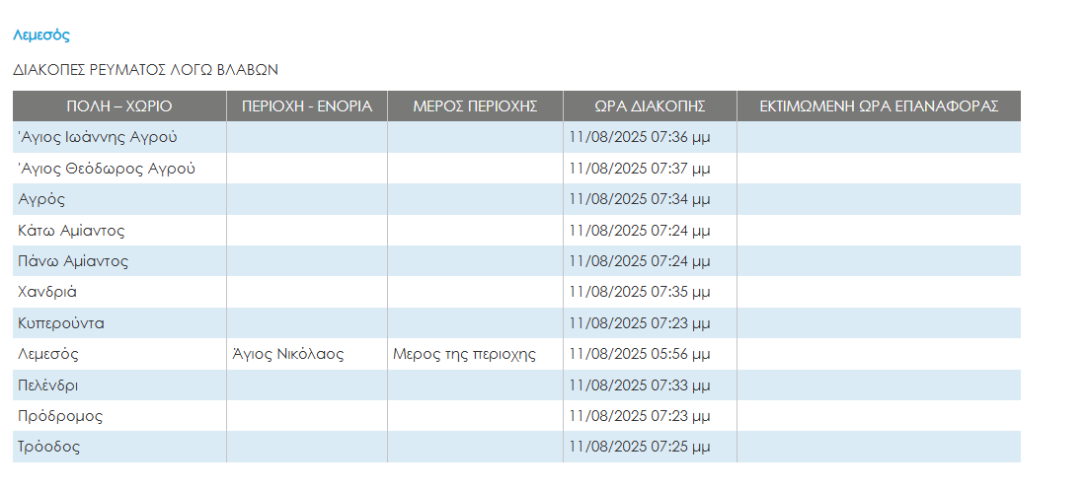Viewport: 1086px width, 489px height.
Task: Select the ΕΚΤΙΜΩΜΕΝΗ ΩΡΑ ΕΠΑΝΑΦΟΡΑΣ column header
Action: click(x=878, y=106)
